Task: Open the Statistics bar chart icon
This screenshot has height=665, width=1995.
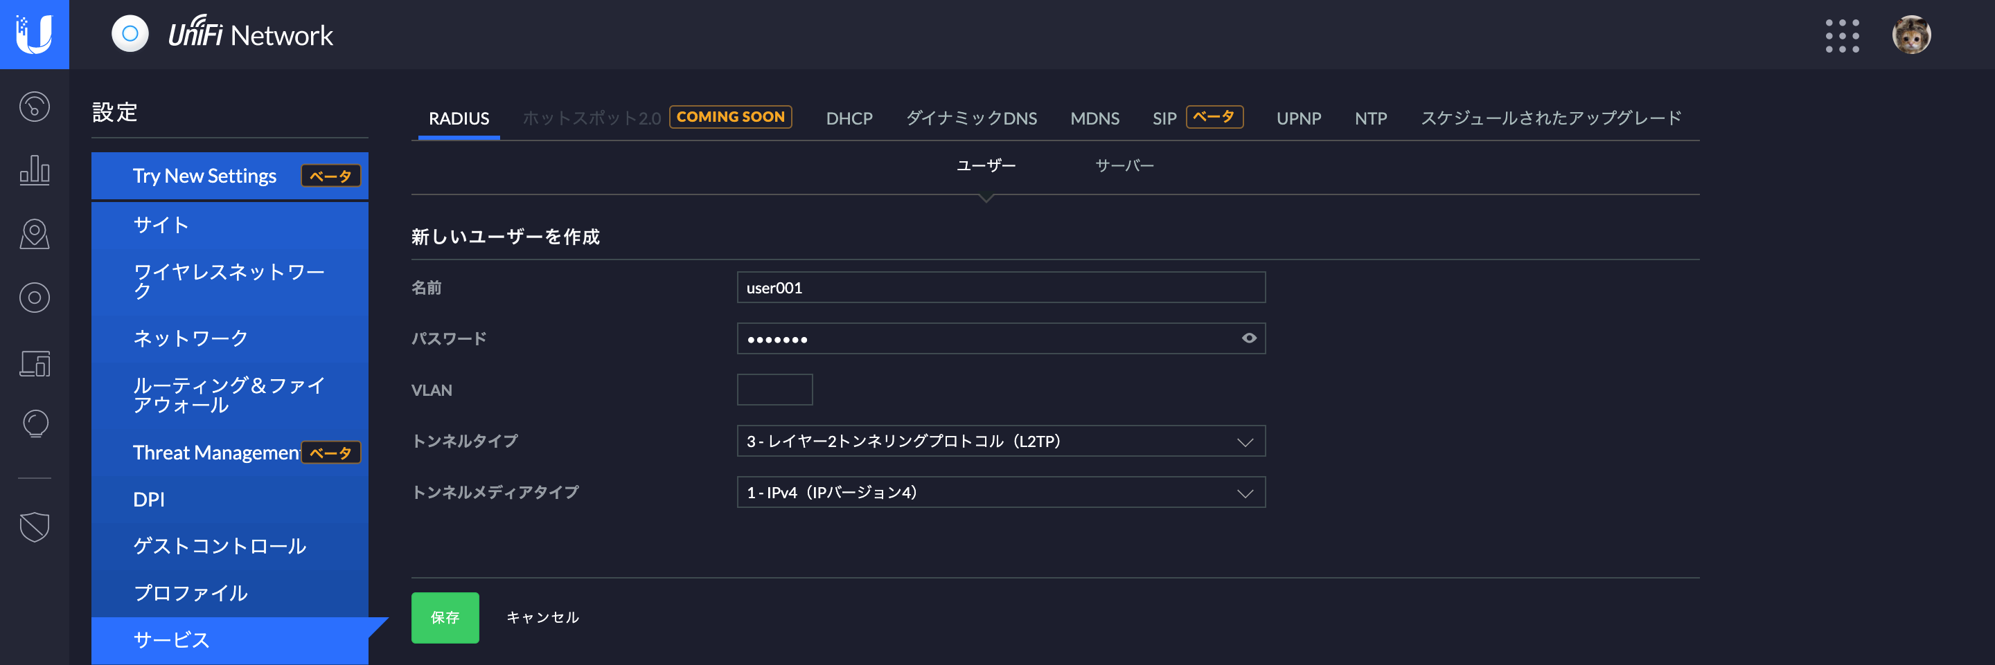Action: [x=34, y=170]
